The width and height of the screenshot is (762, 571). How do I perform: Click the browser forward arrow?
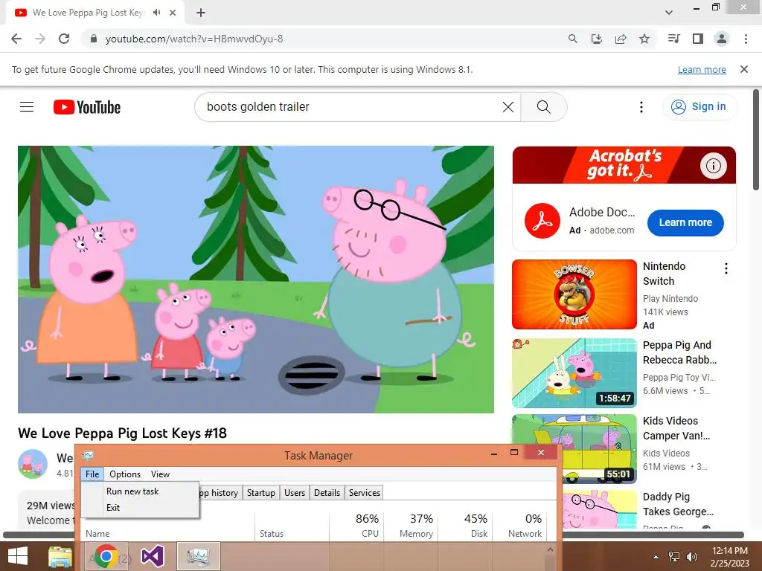coord(40,39)
